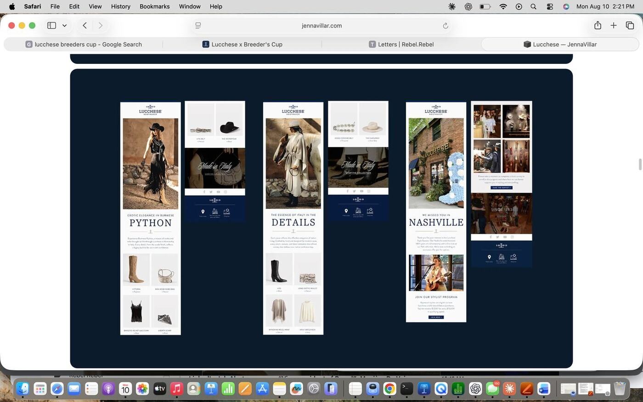Screen dimensions: 643x402
Task: Open Google Chrome from the Dock
Action: click(x=389, y=389)
